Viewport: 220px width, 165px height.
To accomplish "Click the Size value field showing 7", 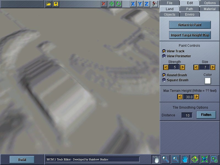I will click(x=204, y=67).
